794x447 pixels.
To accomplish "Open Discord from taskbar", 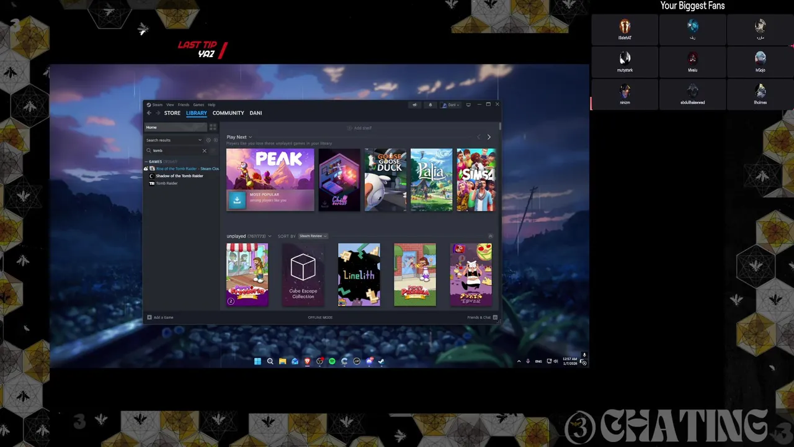I will [x=369, y=361].
